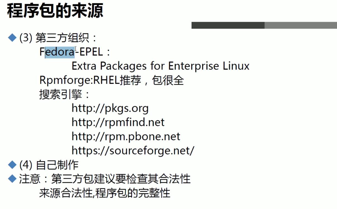Select the EPEL text after Fedora

pyautogui.click(x=91, y=52)
